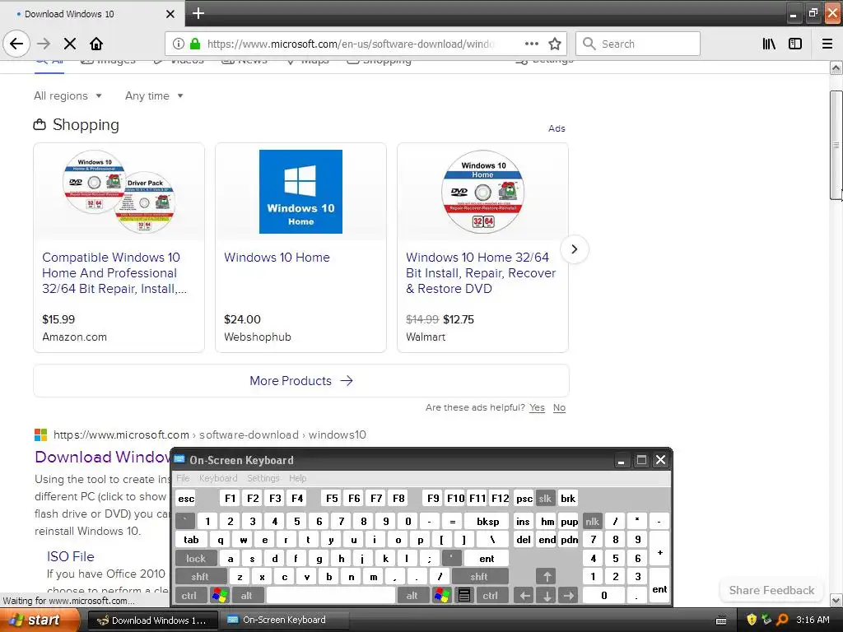Click the blue Windows 10 Home thumbnail

[300, 192]
